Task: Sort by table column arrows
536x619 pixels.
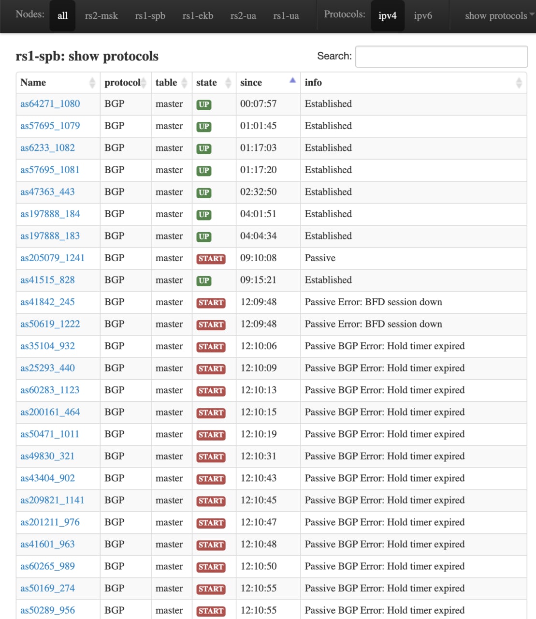Action: (x=184, y=83)
